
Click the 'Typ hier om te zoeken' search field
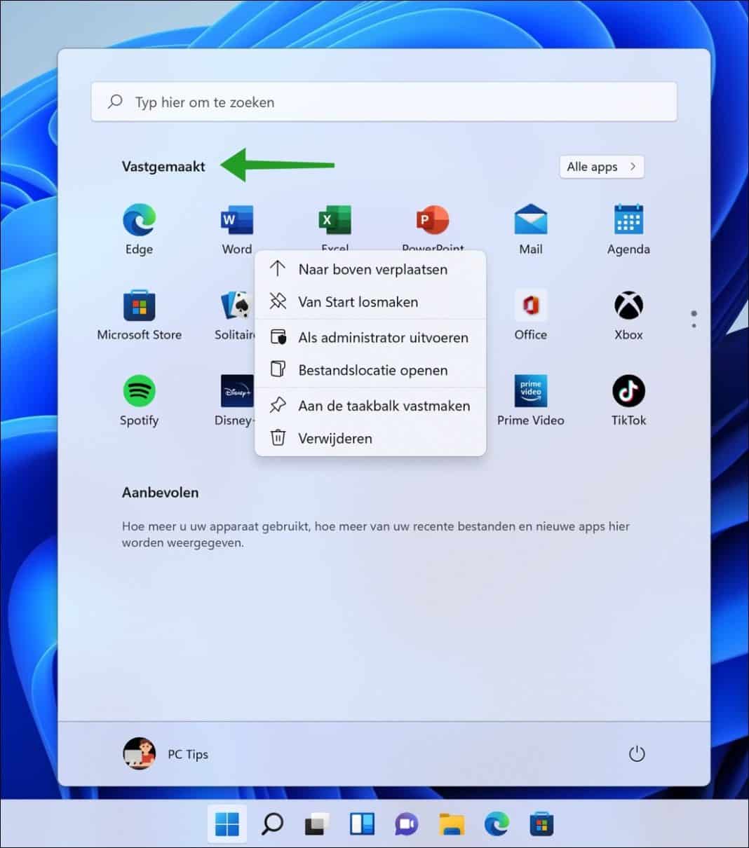(384, 102)
